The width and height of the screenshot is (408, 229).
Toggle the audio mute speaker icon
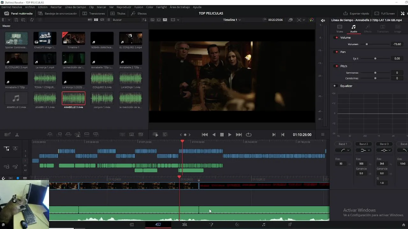tap(323, 20)
